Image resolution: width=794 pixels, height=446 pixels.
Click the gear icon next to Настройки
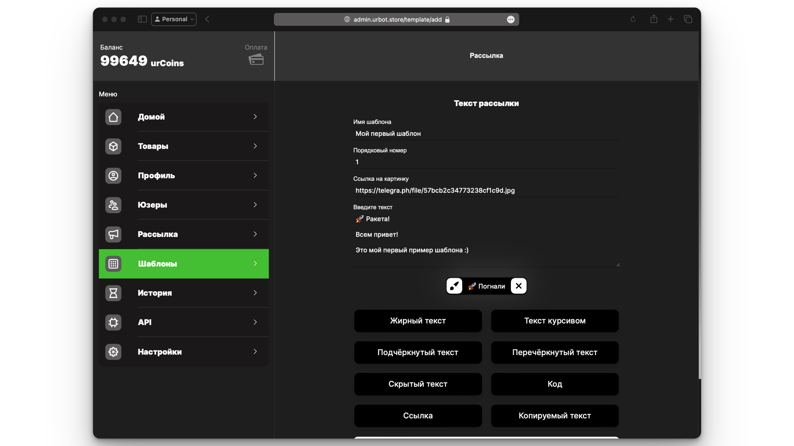point(113,352)
